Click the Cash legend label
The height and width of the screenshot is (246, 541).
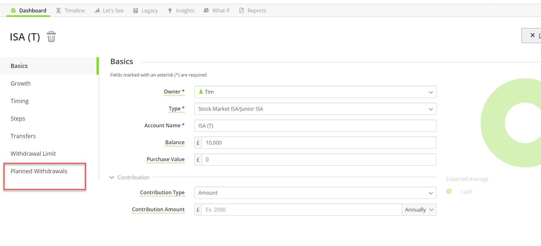coord(466,192)
